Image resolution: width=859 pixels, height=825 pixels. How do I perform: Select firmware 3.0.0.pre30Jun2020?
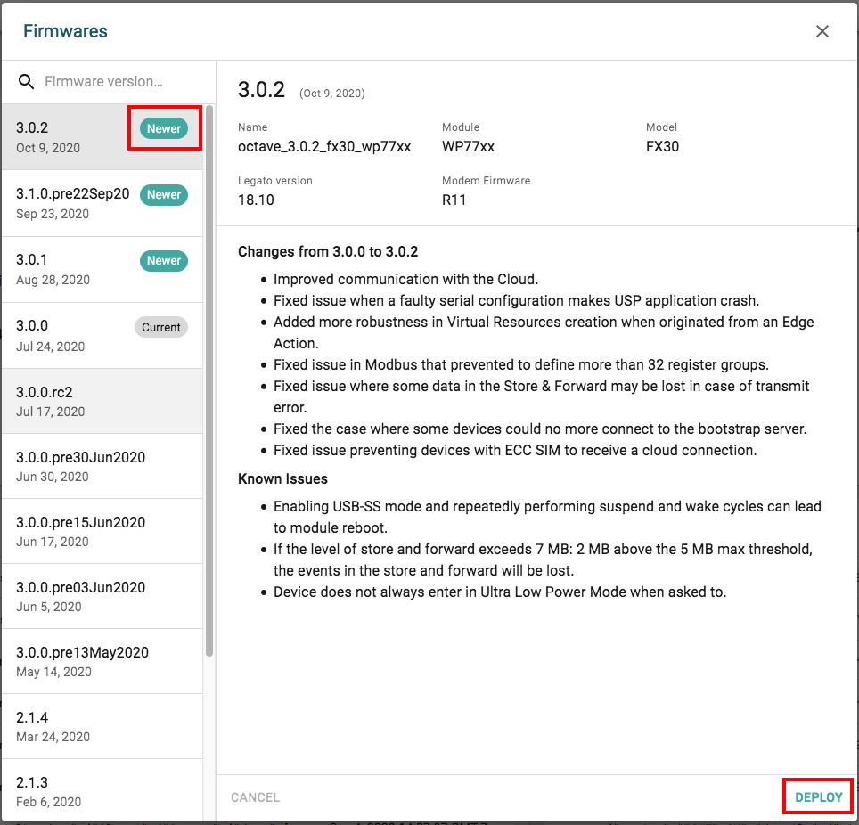coord(102,466)
